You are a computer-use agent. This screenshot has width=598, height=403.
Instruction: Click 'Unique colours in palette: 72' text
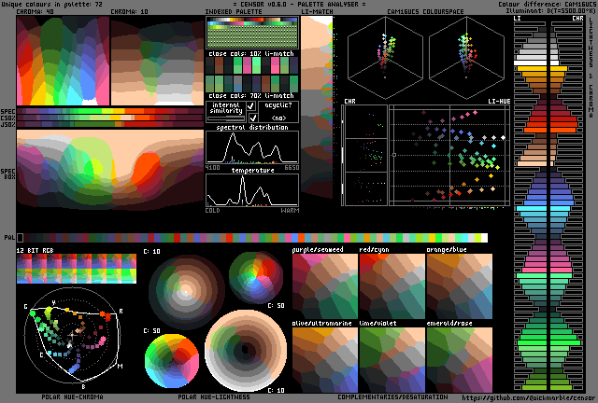[x=52, y=4]
